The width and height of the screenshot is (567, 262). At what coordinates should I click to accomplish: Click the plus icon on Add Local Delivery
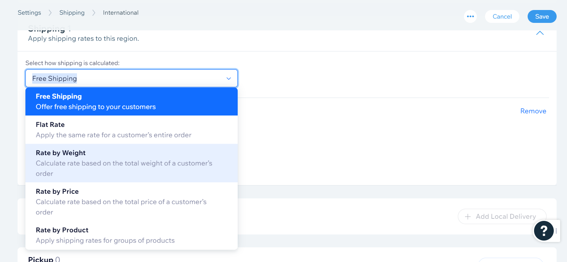(x=467, y=217)
